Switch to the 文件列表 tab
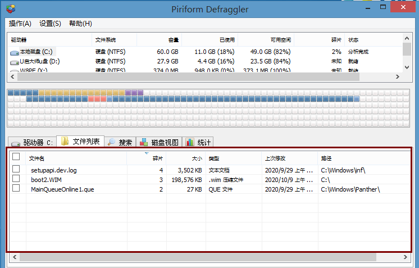Image resolution: width=419 pixels, height=268 pixels. (80, 141)
